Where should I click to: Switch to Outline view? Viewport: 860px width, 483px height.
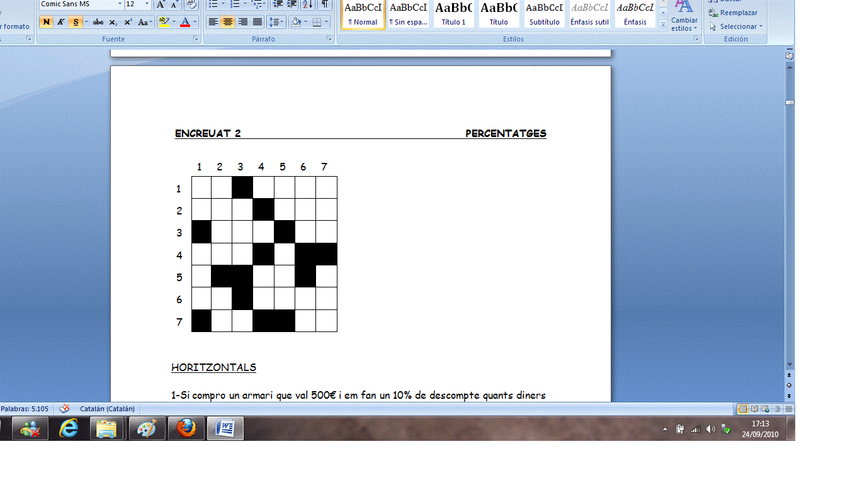tap(777, 409)
